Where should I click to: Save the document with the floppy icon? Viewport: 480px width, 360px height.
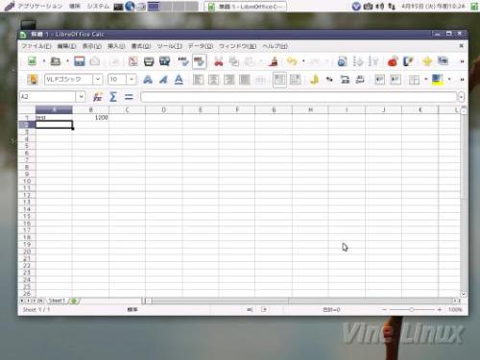click(80, 60)
